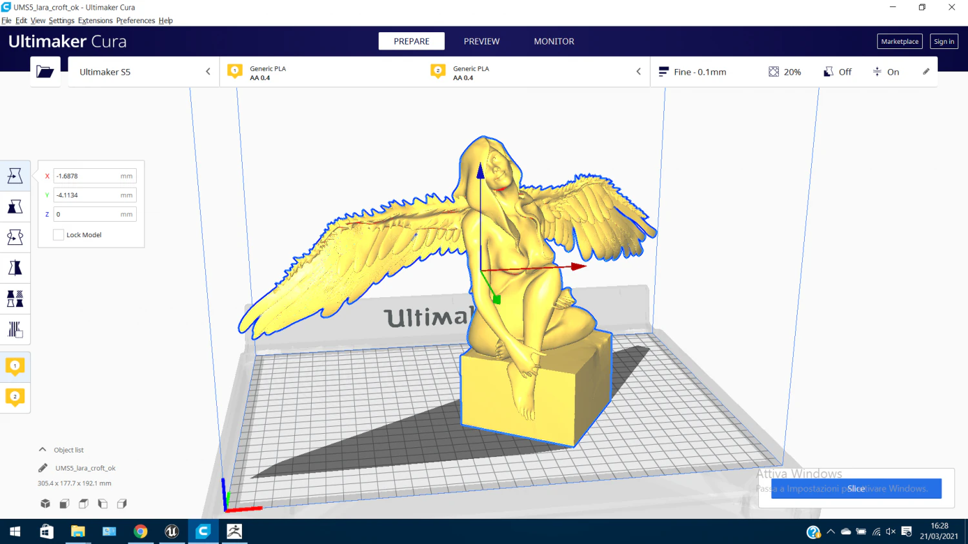Image resolution: width=968 pixels, height=544 pixels.
Task: Switch to front view cube icon
Action: (65, 503)
